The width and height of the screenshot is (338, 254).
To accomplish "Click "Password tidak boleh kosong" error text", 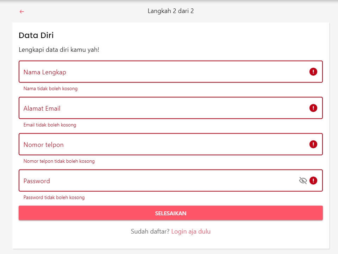I will [x=54, y=198].
